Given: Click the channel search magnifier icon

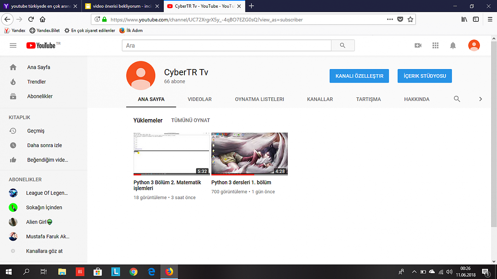Looking at the screenshot, I should pyautogui.click(x=457, y=99).
